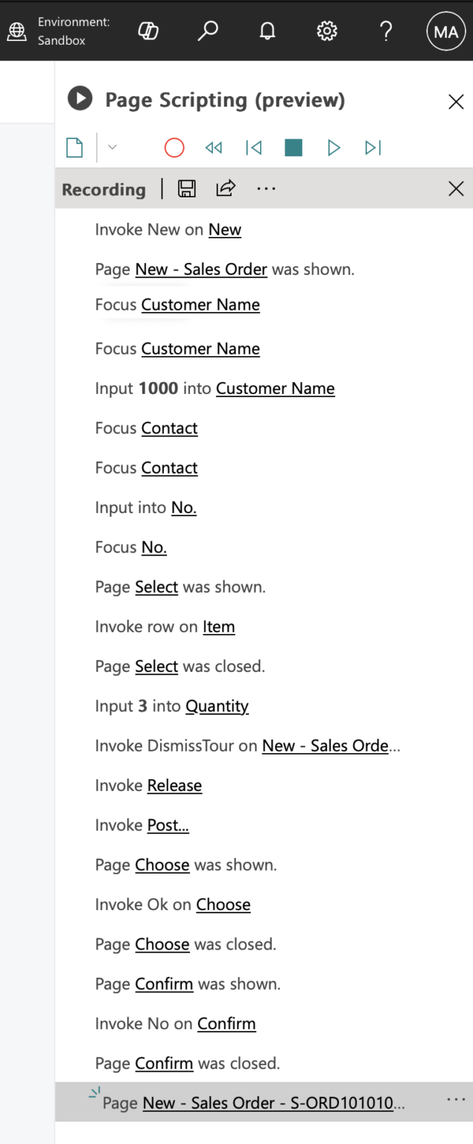Screen dimensions: 473x1144
Task: Open the Page Scripting play logo icon
Action: (x=79, y=99)
